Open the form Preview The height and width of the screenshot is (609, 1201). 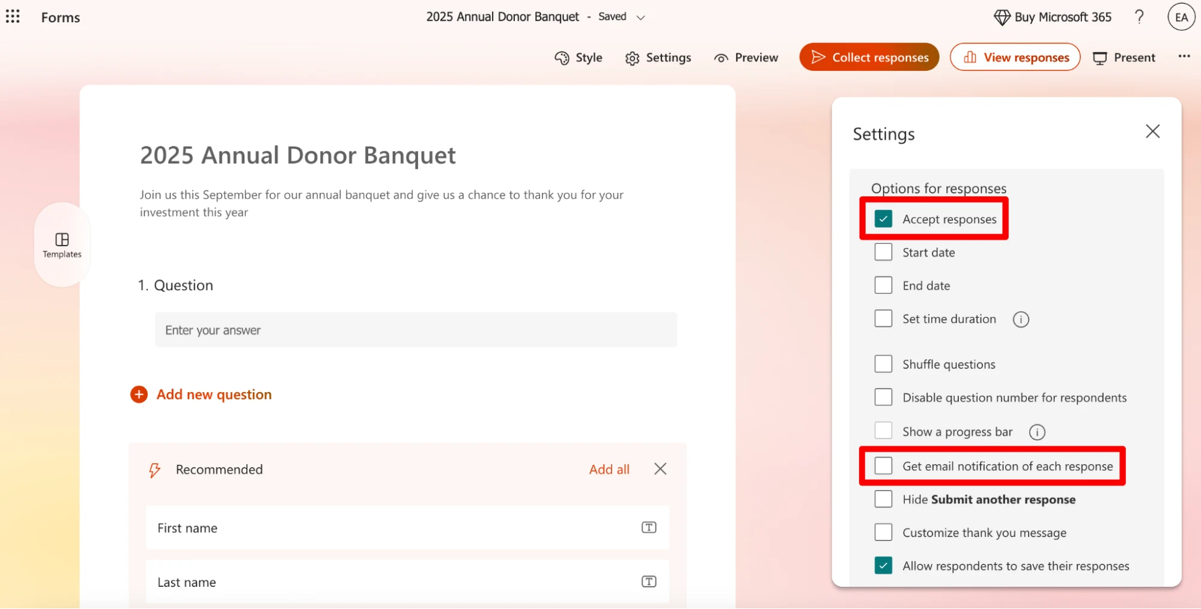[x=746, y=58]
